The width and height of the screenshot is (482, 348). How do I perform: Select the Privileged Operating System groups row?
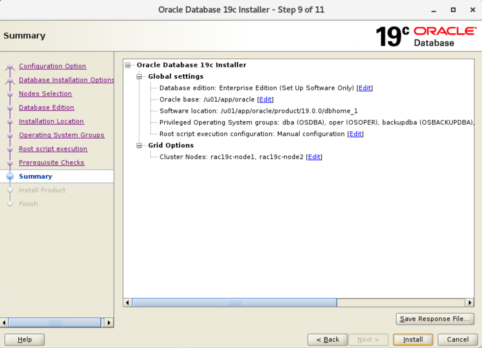(316, 122)
